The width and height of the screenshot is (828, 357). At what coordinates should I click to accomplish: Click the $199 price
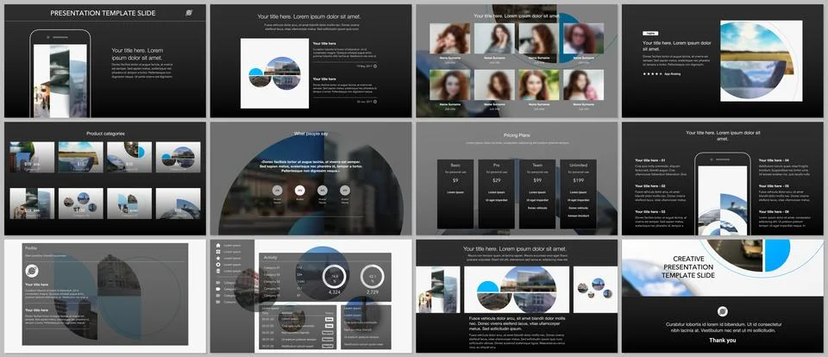(578, 180)
